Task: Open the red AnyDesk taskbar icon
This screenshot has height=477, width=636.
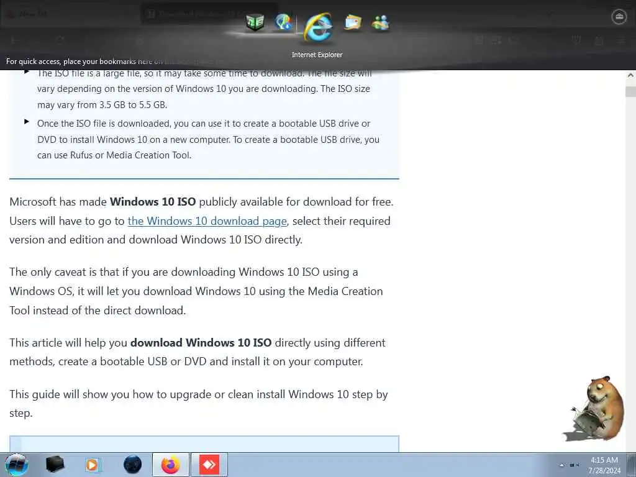Action: point(209,465)
